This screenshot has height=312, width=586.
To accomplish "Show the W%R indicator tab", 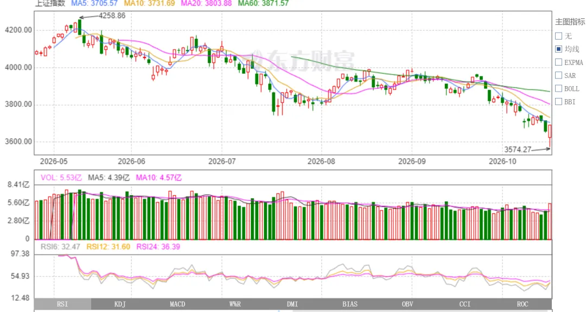I will (235, 304).
